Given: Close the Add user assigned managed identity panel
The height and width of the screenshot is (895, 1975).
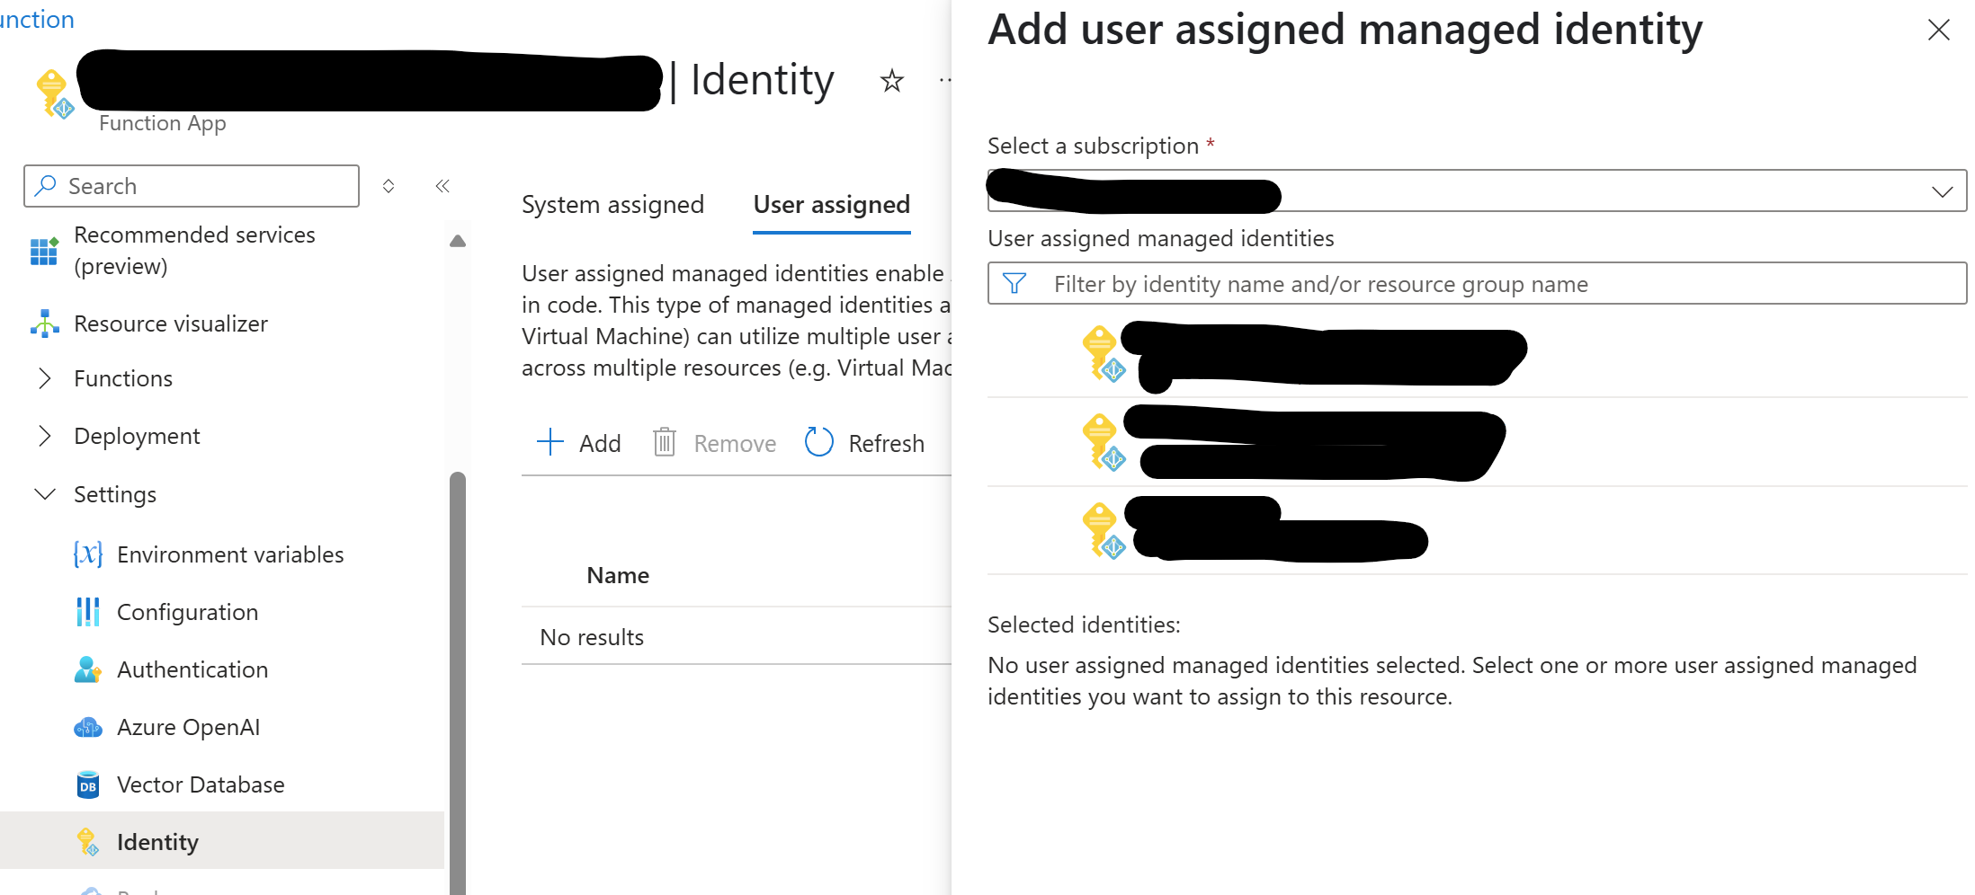Looking at the screenshot, I should 1938,30.
